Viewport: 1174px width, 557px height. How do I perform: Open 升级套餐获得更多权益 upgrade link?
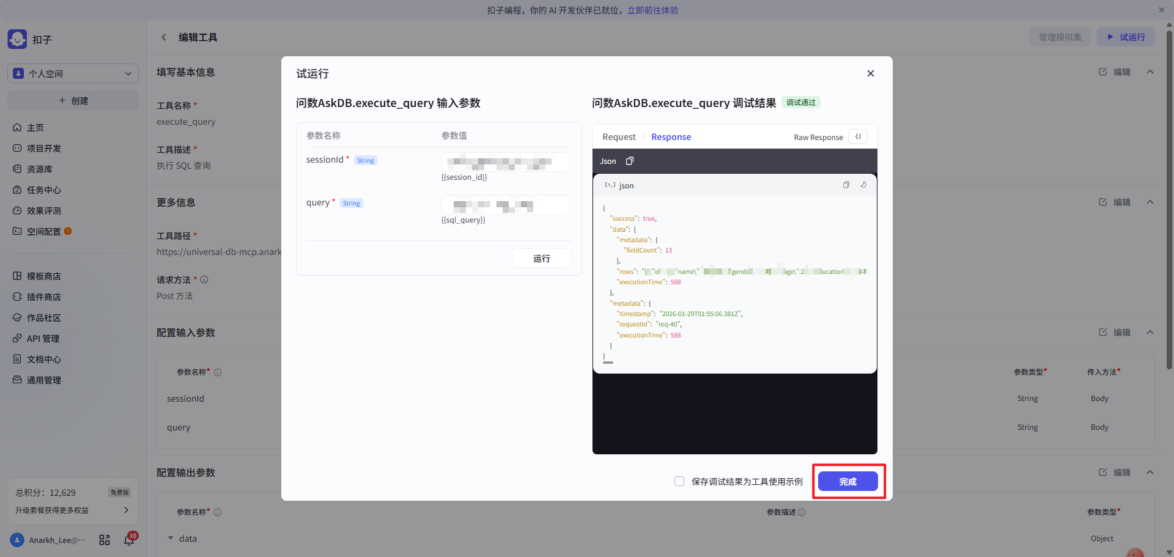[73, 510]
